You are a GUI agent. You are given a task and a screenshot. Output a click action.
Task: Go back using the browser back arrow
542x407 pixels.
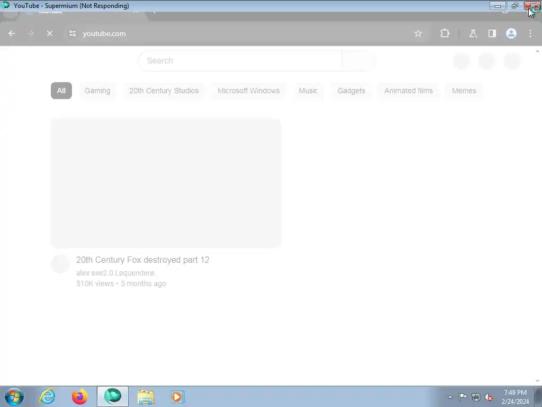[12, 33]
